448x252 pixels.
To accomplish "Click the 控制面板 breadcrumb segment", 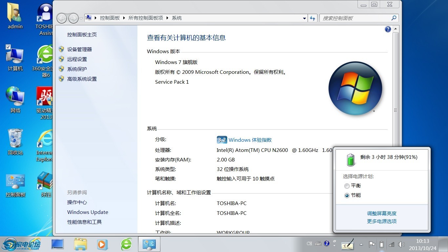I will click(110, 18).
